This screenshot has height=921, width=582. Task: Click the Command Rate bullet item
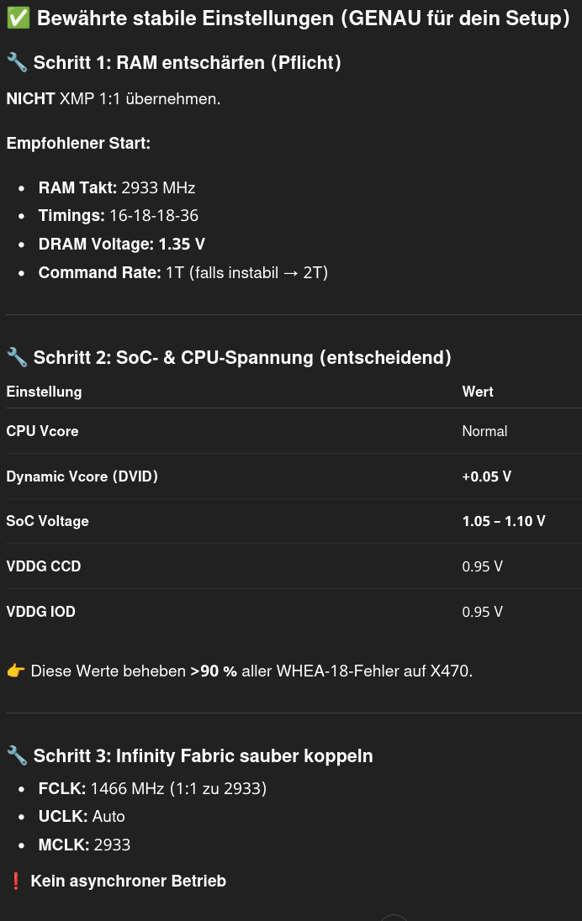pyautogui.click(x=183, y=273)
